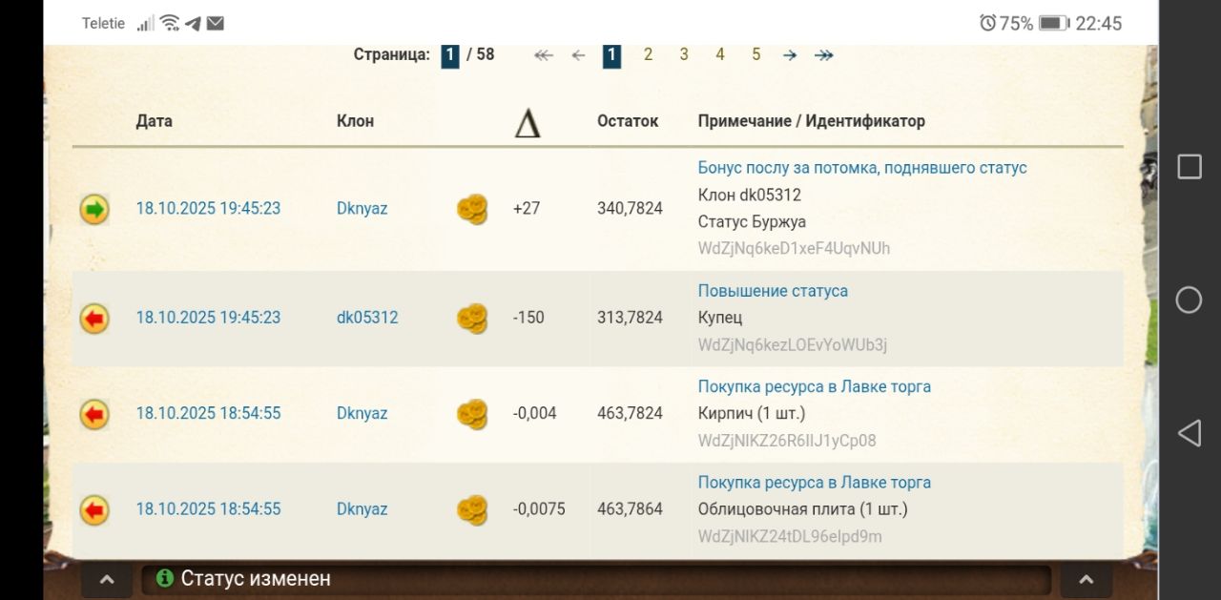Open the dk05312 clone link
The height and width of the screenshot is (600, 1221).
[x=367, y=318]
